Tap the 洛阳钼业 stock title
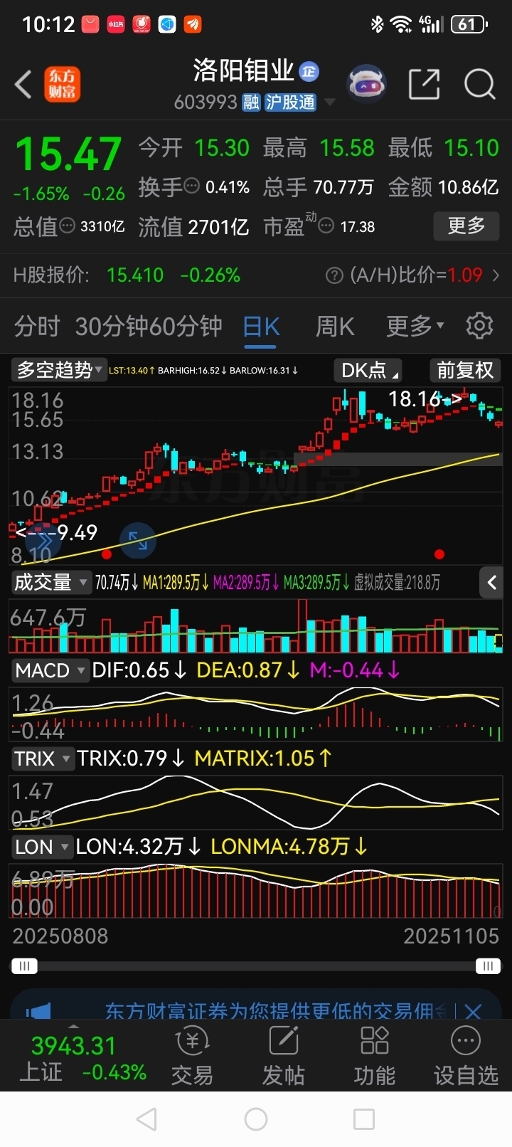 pos(243,70)
